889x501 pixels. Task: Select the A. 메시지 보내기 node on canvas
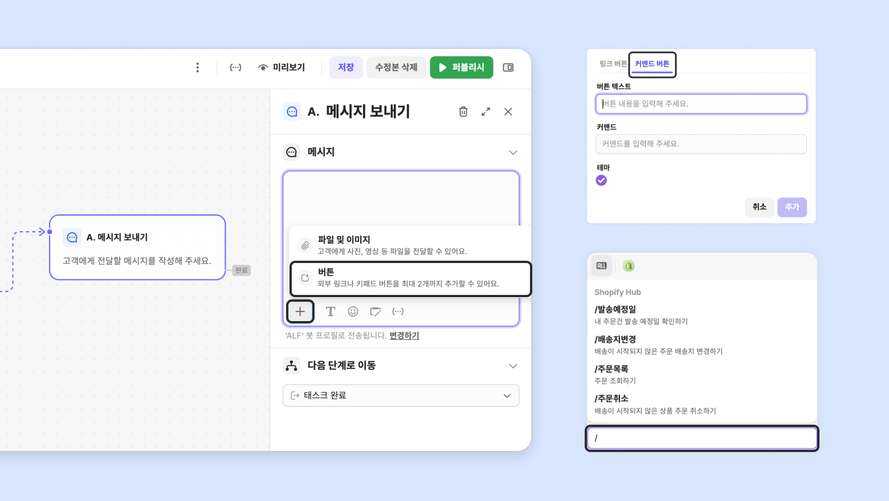[137, 247]
